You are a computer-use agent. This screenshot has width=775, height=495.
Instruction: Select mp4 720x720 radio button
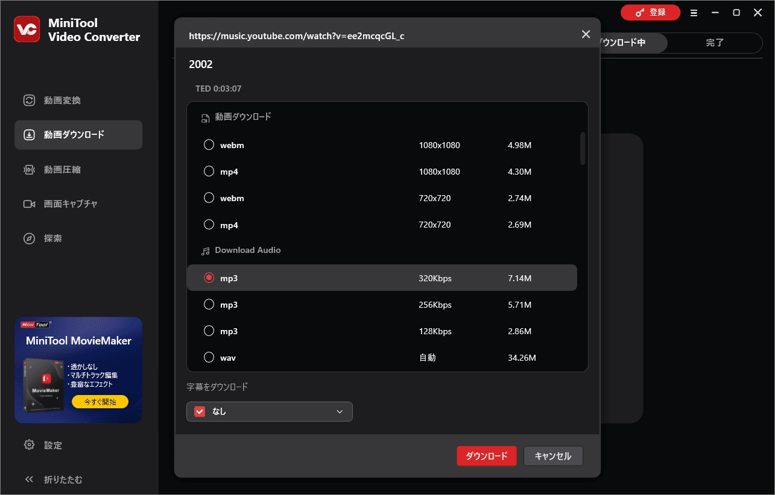click(x=209, y=224)
